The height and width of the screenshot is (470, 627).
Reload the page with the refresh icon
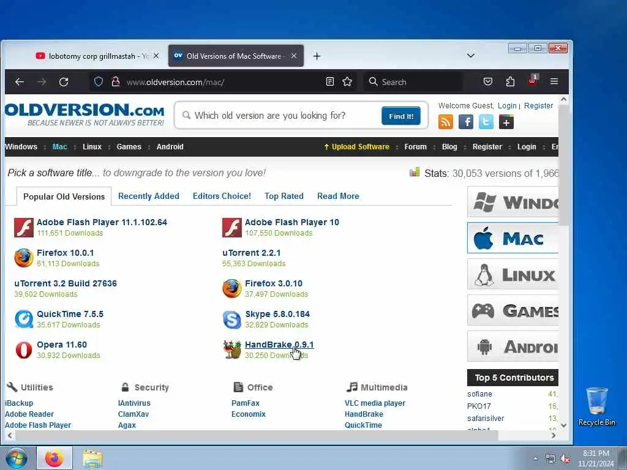(64, 82)
